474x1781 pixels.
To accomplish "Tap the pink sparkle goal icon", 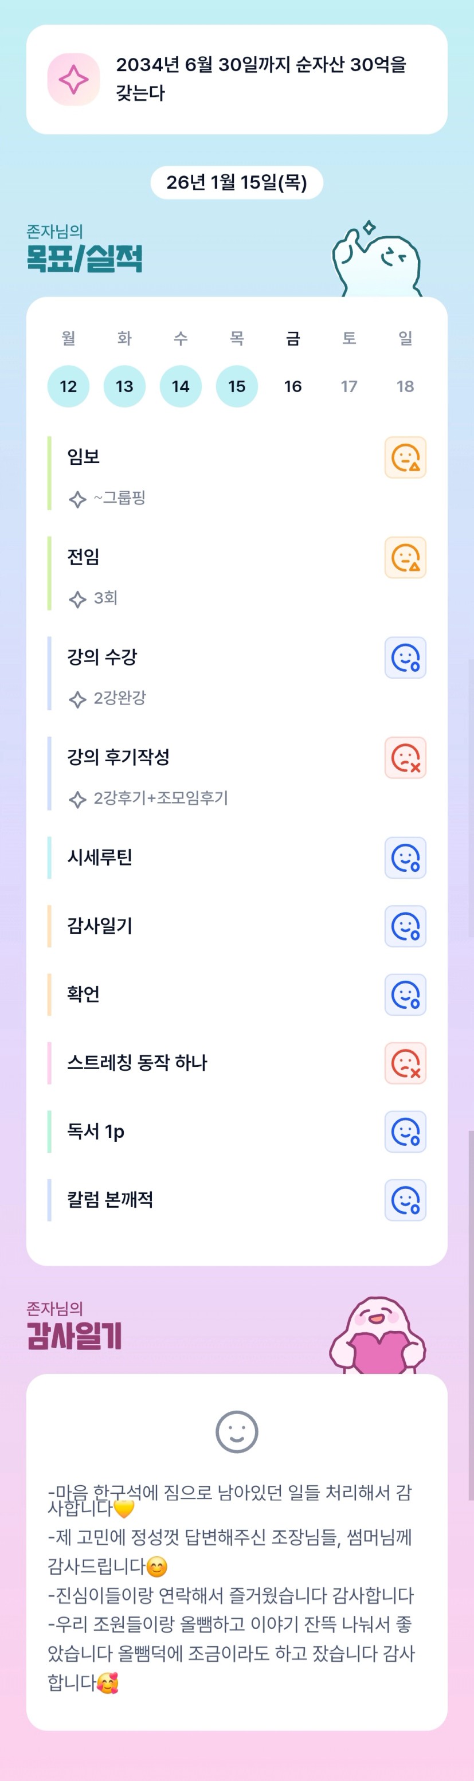I will point(73,80).
